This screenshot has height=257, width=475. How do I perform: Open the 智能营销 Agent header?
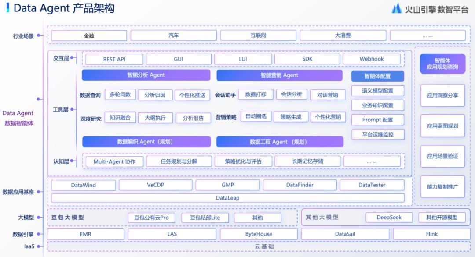click(279, 75)
